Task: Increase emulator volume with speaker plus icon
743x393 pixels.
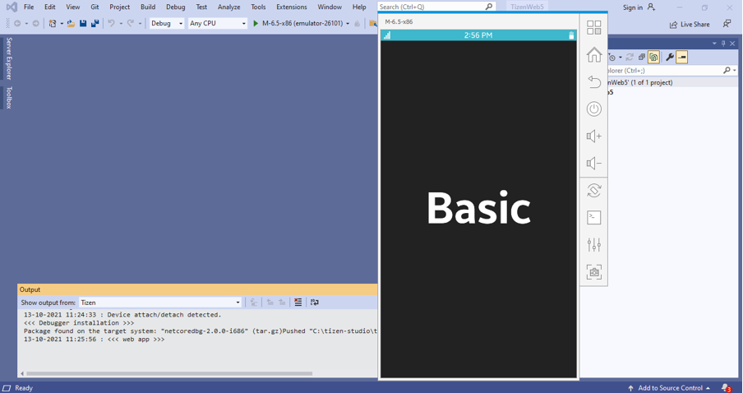Action: tap(593, 136)
